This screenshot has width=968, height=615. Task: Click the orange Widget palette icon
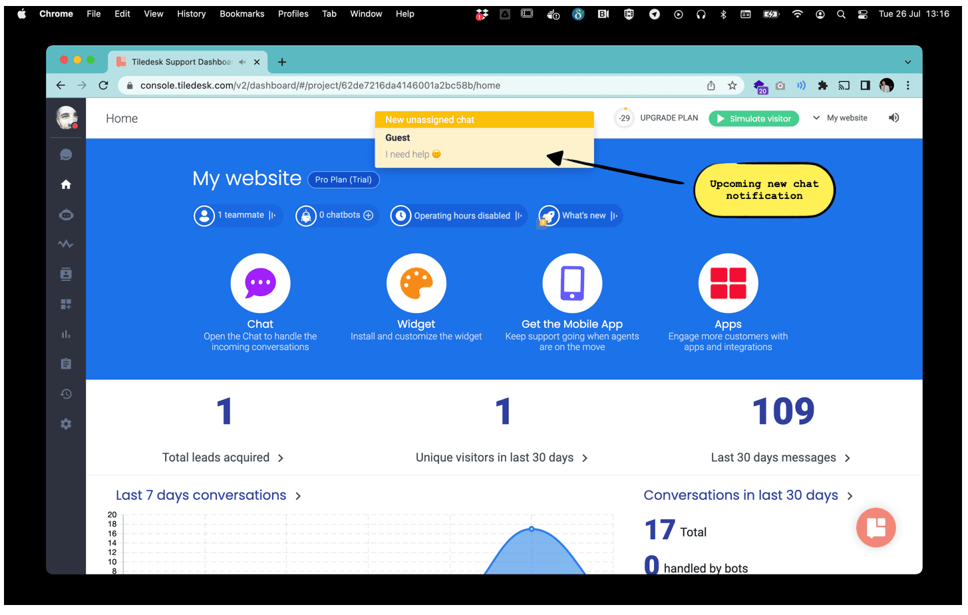point(416,283)
